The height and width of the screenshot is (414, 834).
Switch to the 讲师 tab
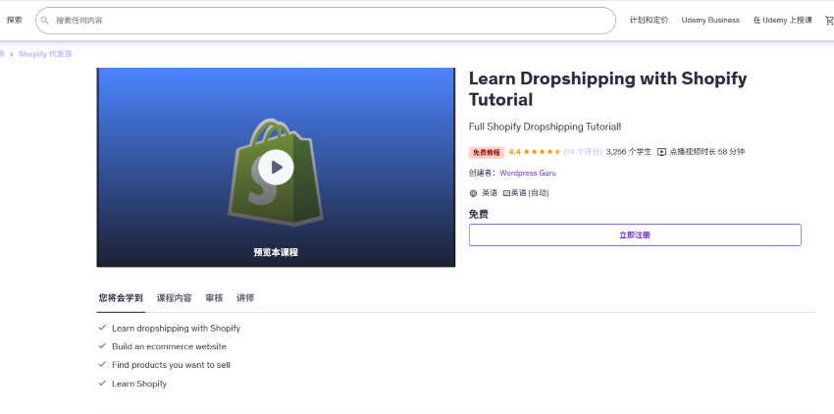coord(245,298)
